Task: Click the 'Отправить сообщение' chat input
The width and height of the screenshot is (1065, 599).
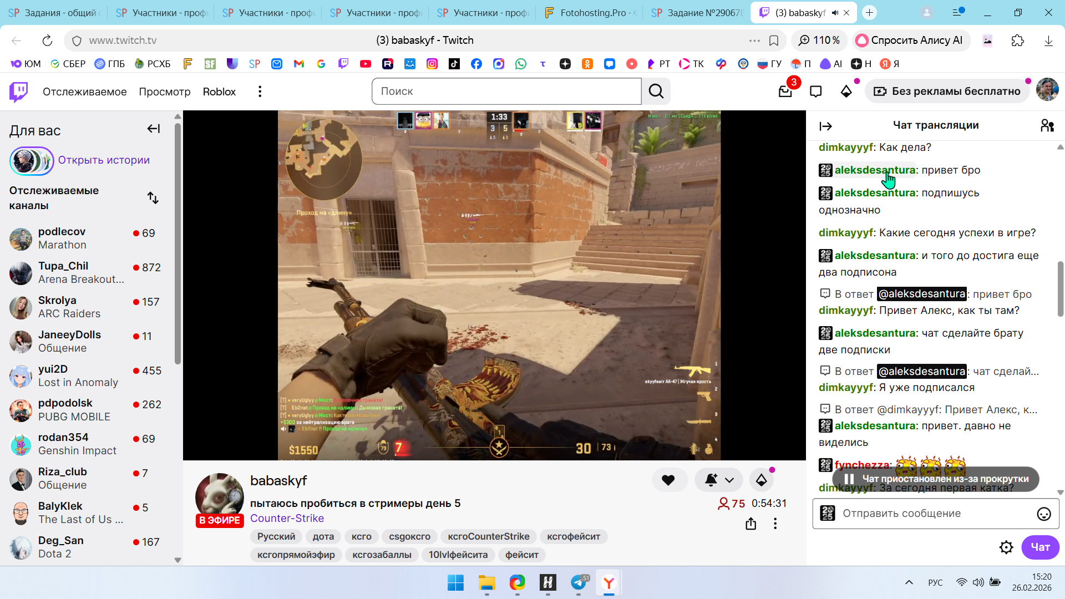Action: click(x=932, y=514)
